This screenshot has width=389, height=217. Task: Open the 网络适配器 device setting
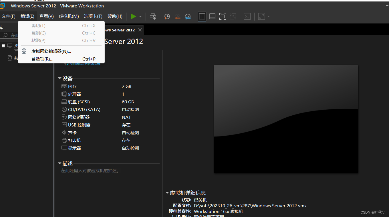pyautogui.click(x=79, y=117)
